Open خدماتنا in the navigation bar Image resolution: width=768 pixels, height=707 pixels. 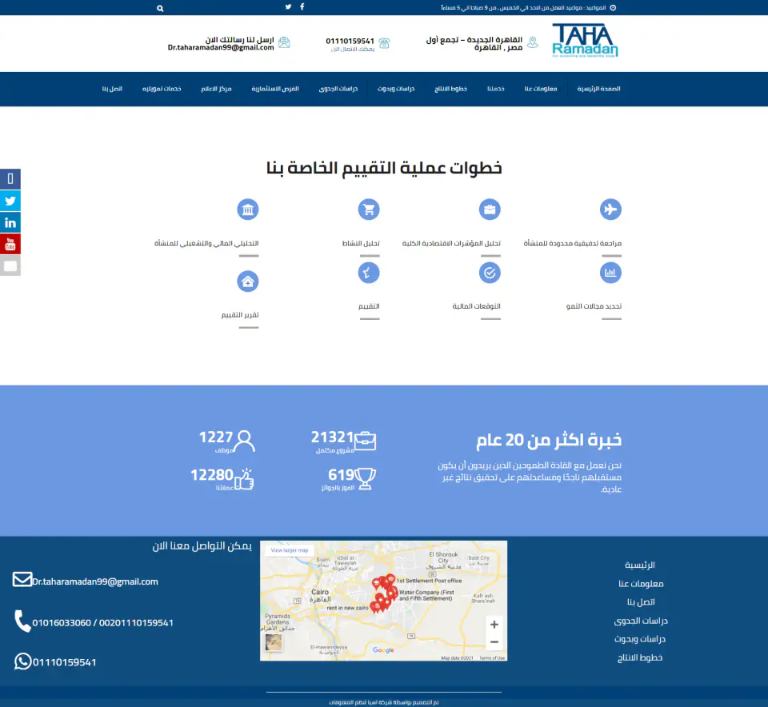point(496,89)
